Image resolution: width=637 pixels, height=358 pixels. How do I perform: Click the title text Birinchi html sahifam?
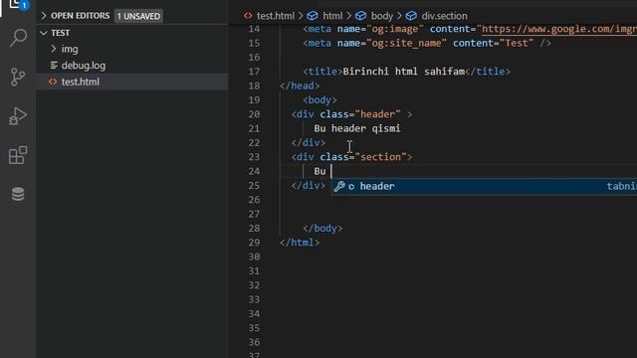coord(404,72)
